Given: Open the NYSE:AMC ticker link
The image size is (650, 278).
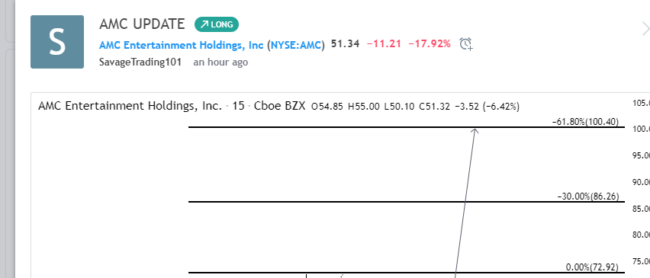Looking at the screenshot, I should point(297,45).
